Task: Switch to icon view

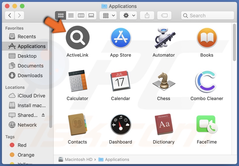Action: pos(61,15)
